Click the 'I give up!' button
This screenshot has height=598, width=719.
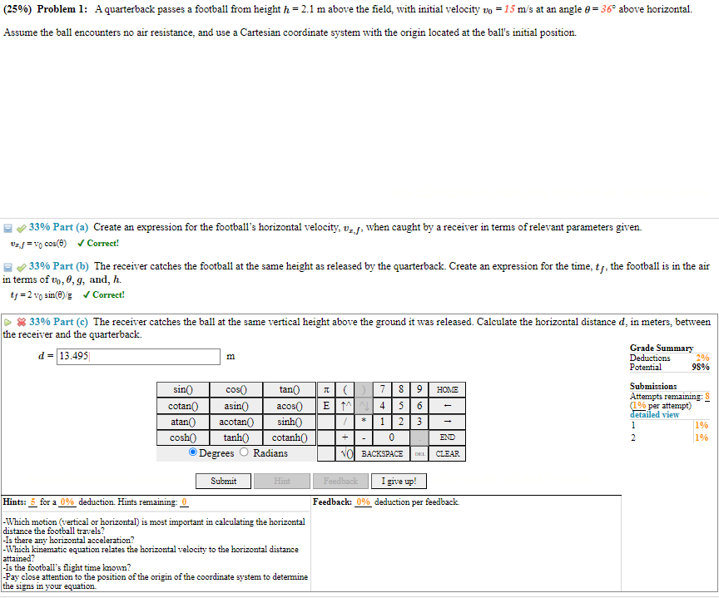pos(399,481)
